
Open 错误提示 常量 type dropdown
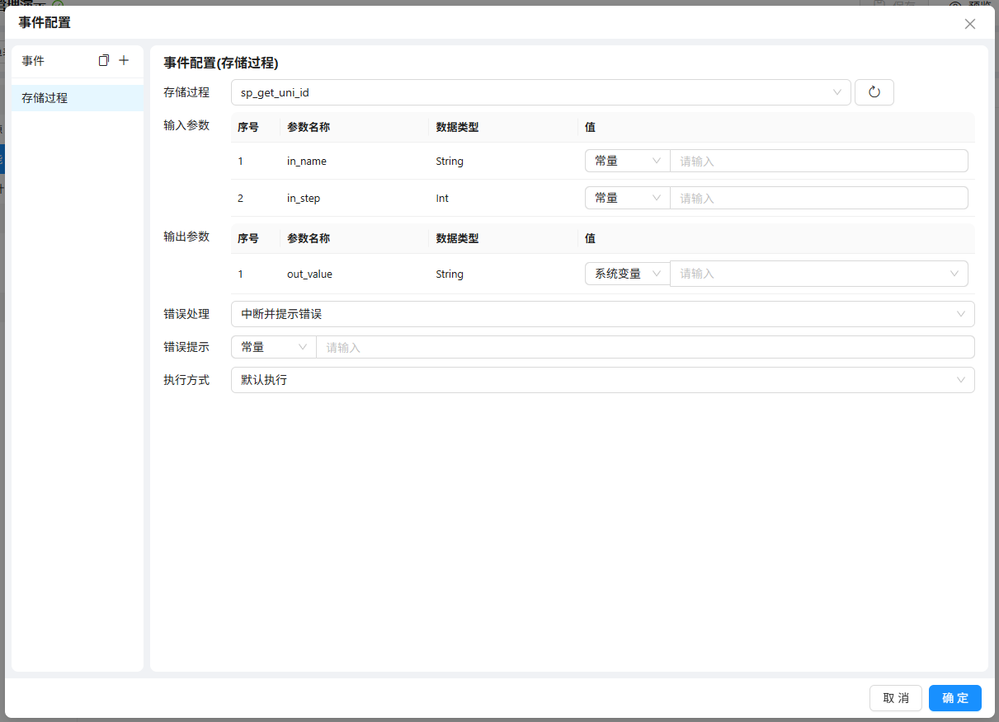coord(274,347)
